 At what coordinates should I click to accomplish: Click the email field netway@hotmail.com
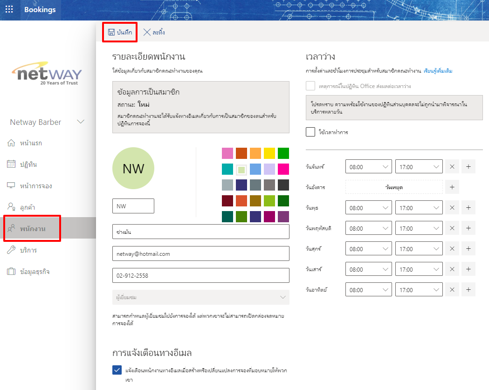coord(200,254)
